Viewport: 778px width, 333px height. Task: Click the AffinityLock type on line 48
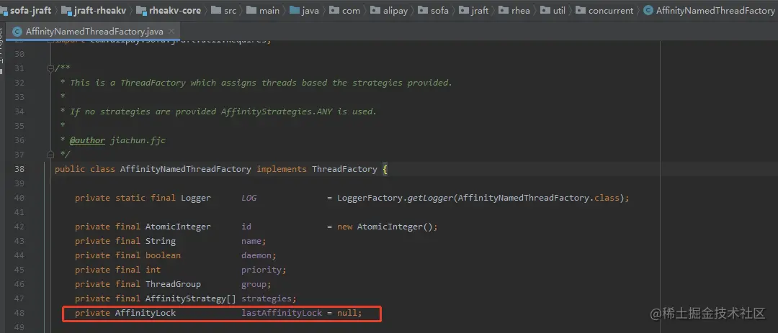pyautogui.click(x=146, y=313)
